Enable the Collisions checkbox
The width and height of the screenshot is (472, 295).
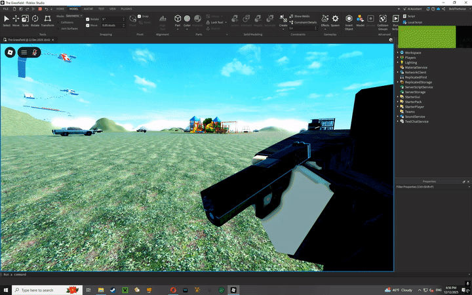tap(58, 22)
